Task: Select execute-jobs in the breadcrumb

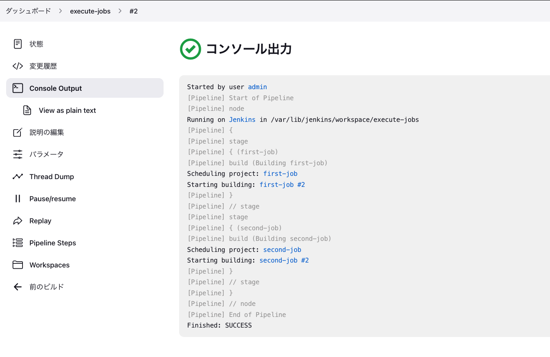Action: tap(90, 11)
